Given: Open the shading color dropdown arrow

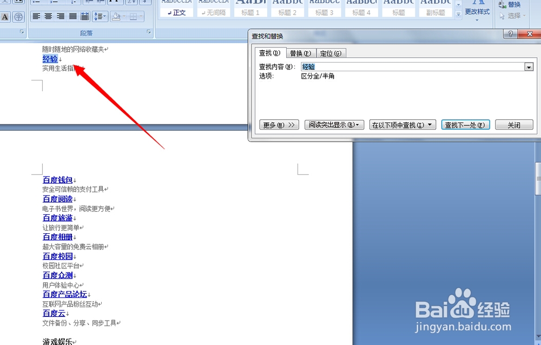Looking at the screenshot, I should pos(124,16).
